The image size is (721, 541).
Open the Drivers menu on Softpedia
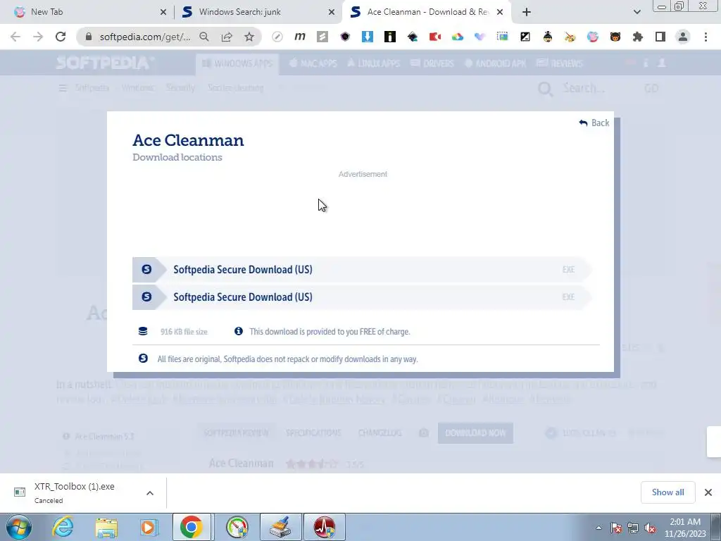coord(432,63)
